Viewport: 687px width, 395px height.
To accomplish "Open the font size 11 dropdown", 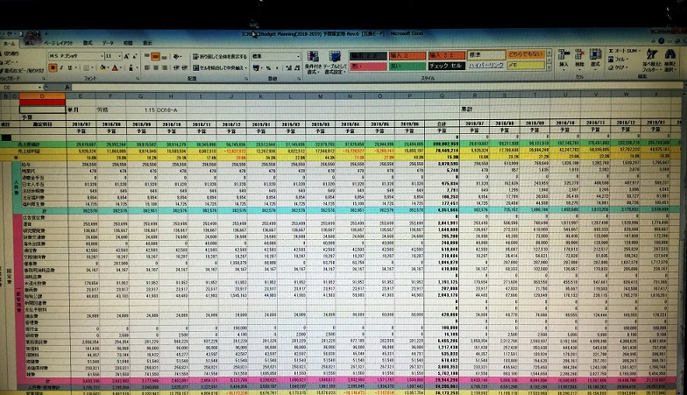I will [x=119, y=56].
